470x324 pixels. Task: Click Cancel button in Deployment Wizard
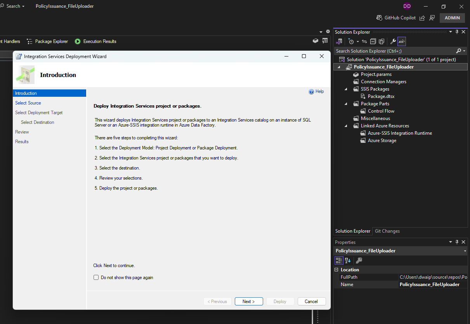311,302
